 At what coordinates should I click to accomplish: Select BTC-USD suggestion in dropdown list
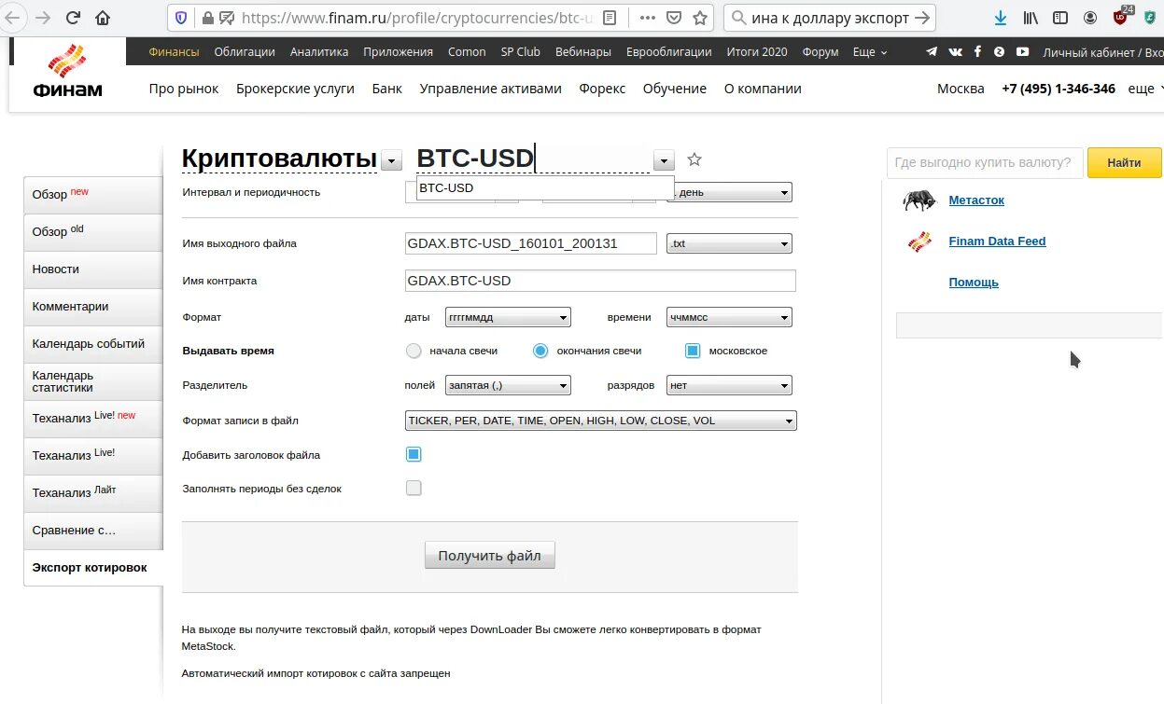coord(545,188)
